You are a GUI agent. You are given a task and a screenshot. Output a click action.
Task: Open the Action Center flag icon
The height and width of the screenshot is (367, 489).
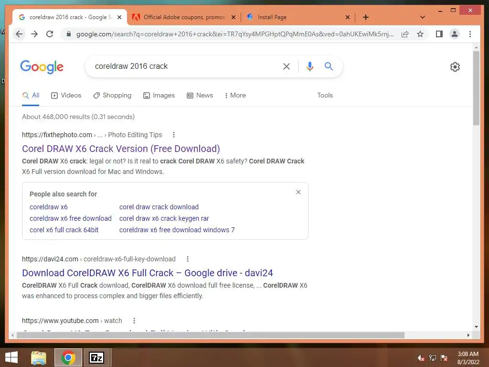[444, 358]
